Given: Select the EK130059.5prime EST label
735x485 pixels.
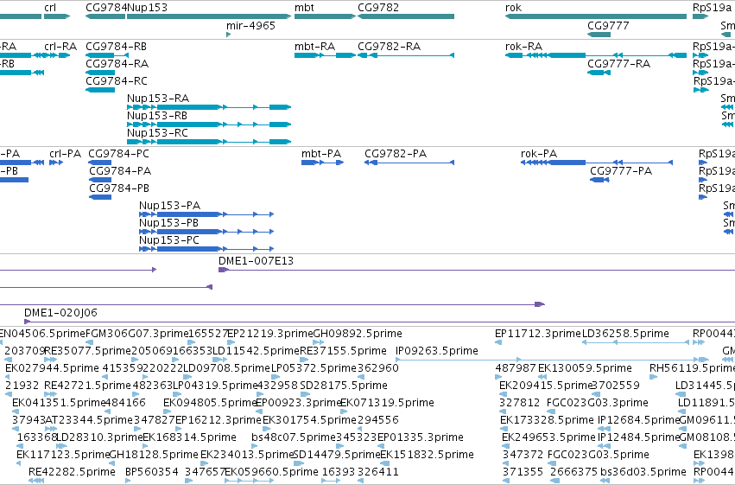Looking at the screenshot, I should tap(585, 368).
